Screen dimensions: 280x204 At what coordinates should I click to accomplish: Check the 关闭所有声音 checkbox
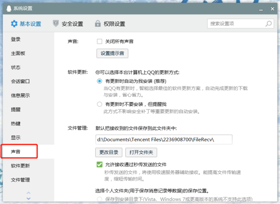pos(99,41)
